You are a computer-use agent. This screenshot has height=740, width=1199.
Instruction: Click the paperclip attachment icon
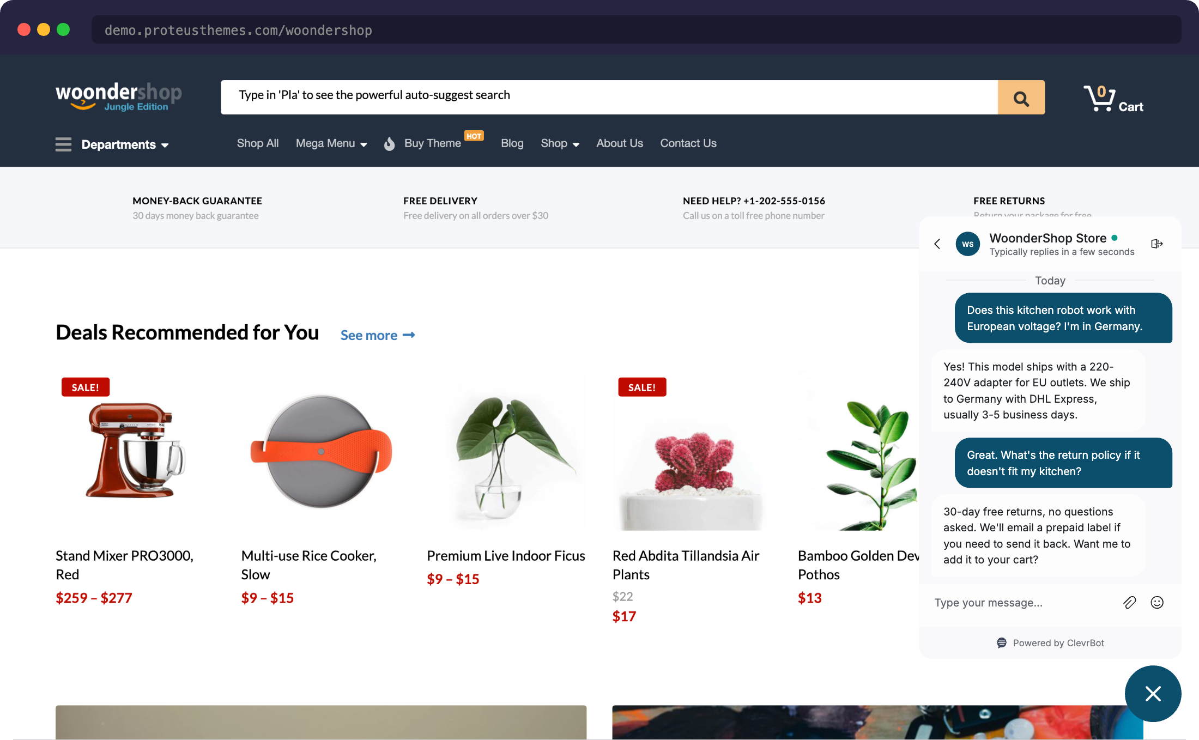[x=1129, y=602]
